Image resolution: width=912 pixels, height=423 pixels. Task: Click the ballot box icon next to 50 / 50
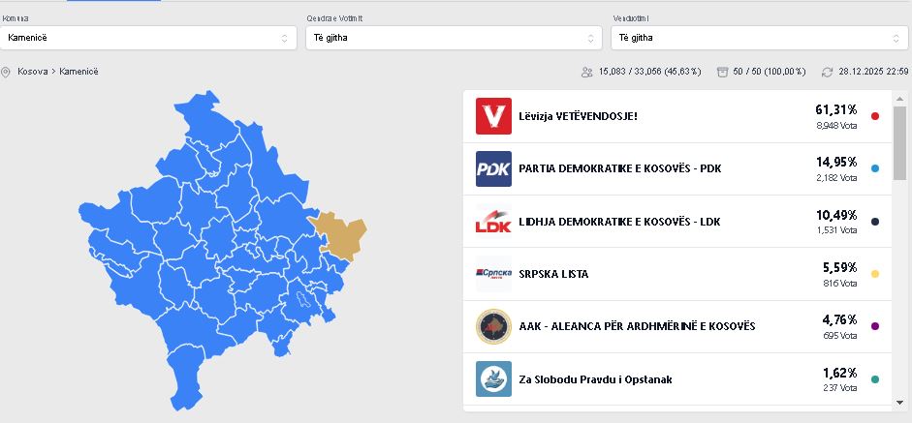722,72
